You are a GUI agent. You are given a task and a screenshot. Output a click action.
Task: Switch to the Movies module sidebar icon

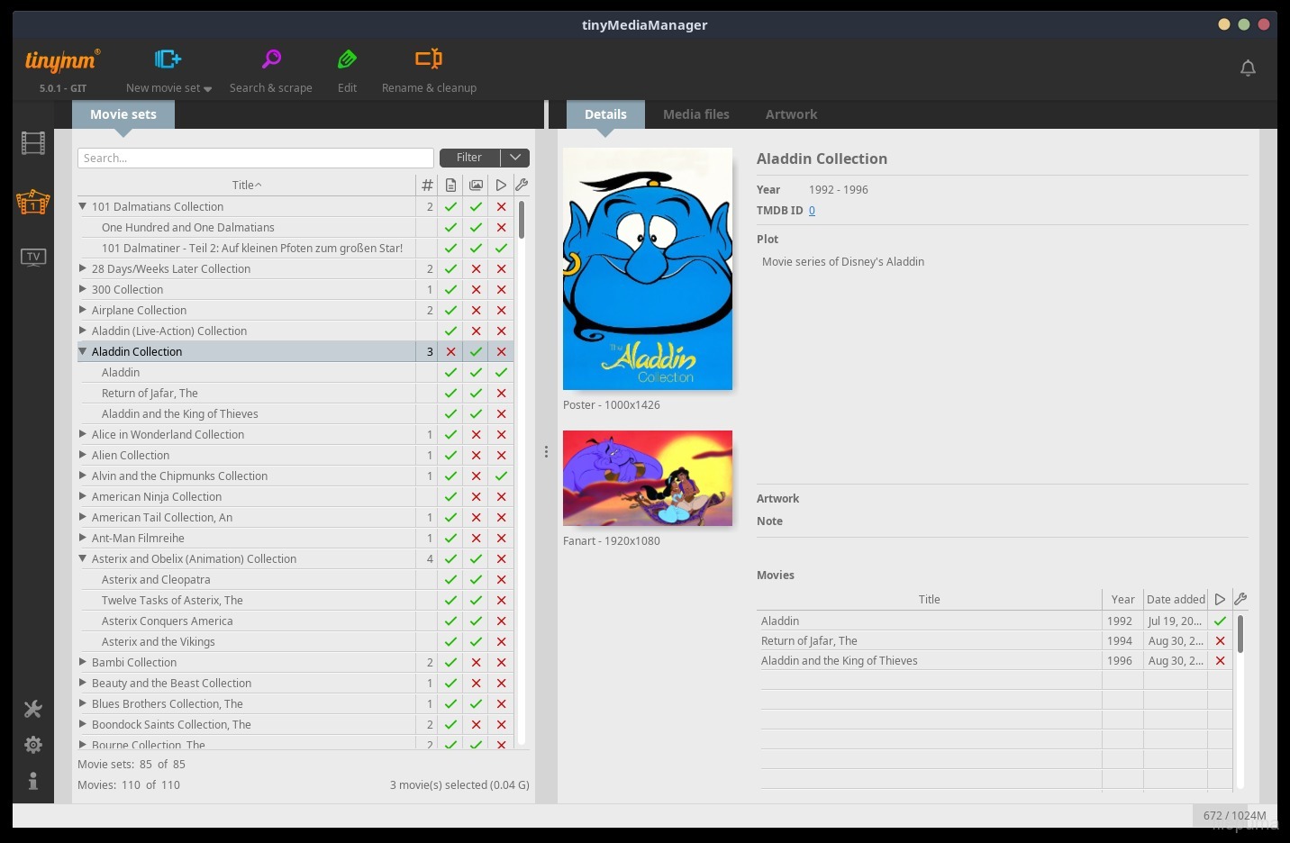(33, 143)
